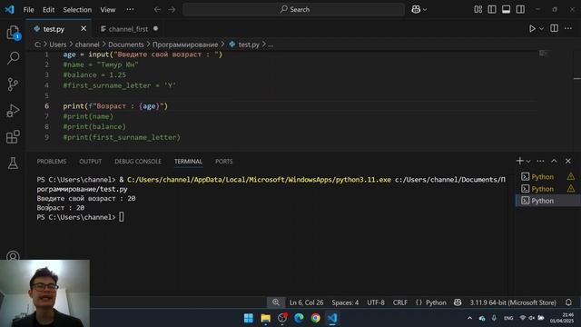Image resolution: width=581 pixels, height=327 pixels.
Task: Open Copilot chat icon in title bar
Action: (x=416, y=9)
